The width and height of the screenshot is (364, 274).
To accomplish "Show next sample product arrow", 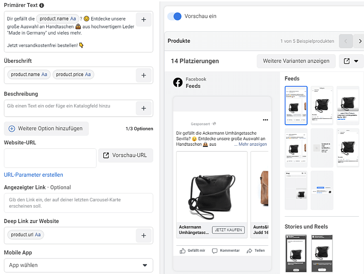I will [x=360, y=41].
